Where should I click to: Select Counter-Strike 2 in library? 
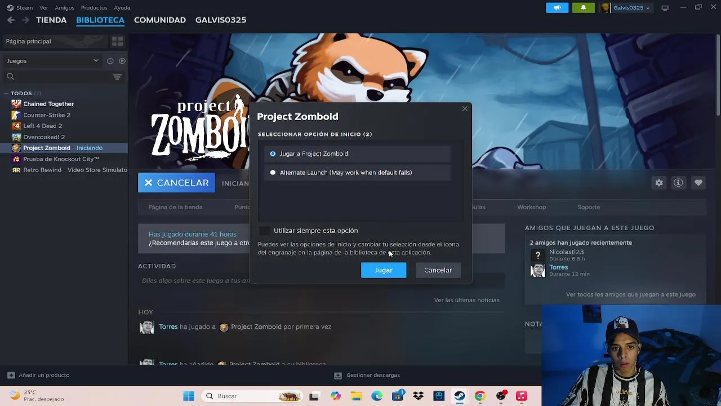click(47, 115)
